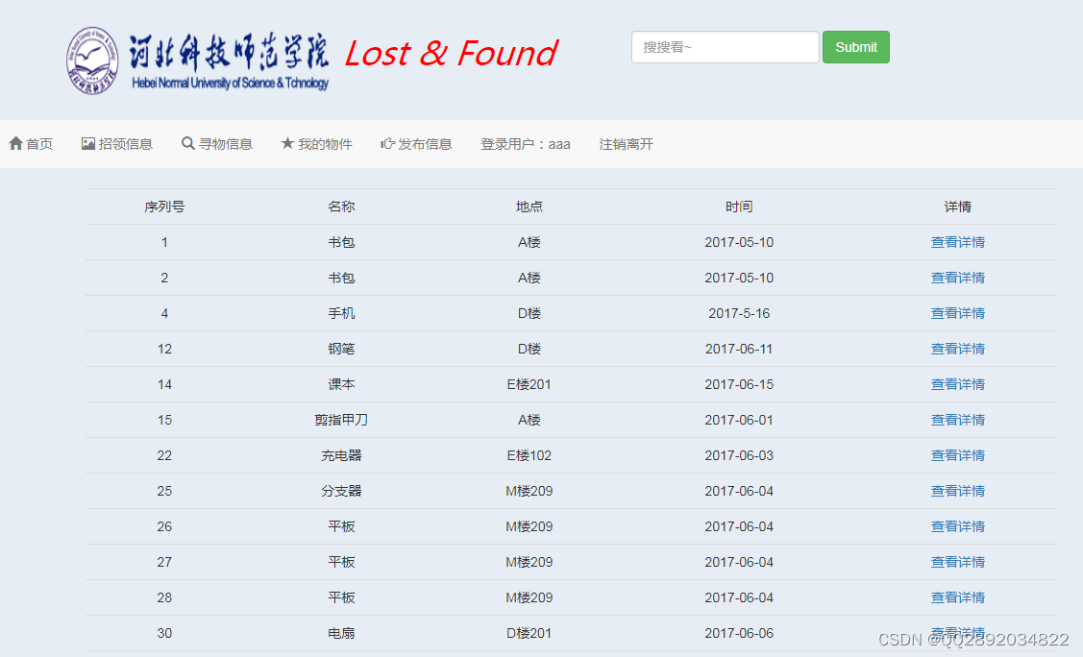Click the star icon beside 我的物件
1083x657 pixels.
click(287, 143)
